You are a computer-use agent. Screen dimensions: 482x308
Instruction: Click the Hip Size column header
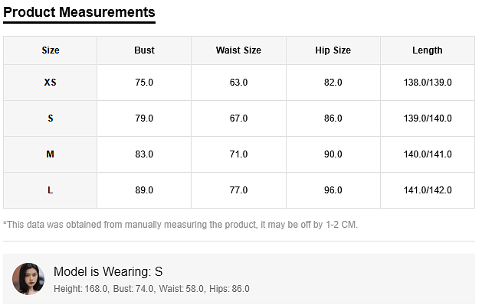coord(333,50)
